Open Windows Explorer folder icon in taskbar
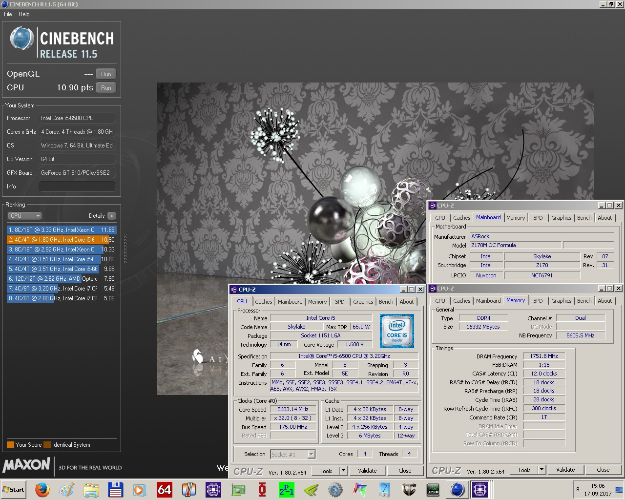This screenshot has height=500, width=625. pos(91,489)
